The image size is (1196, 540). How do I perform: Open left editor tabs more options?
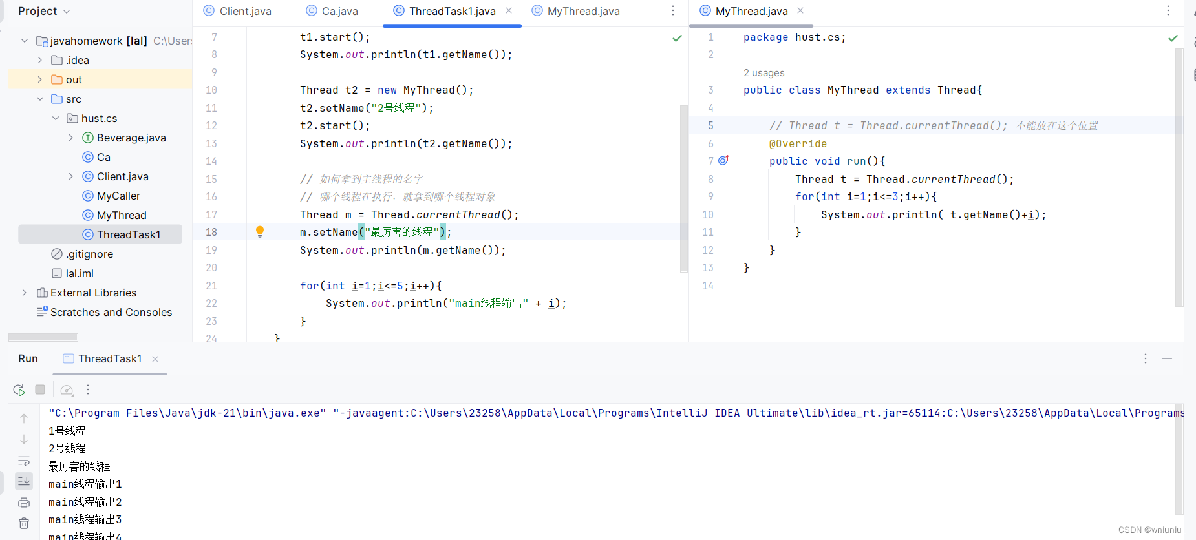(x=673, y=11)
